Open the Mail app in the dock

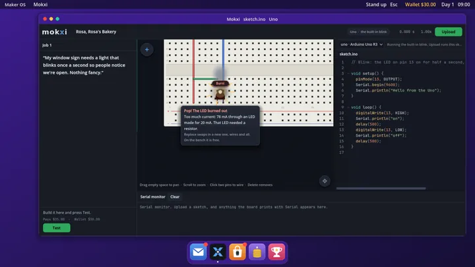pyautogui.click(x=198, y=252)
